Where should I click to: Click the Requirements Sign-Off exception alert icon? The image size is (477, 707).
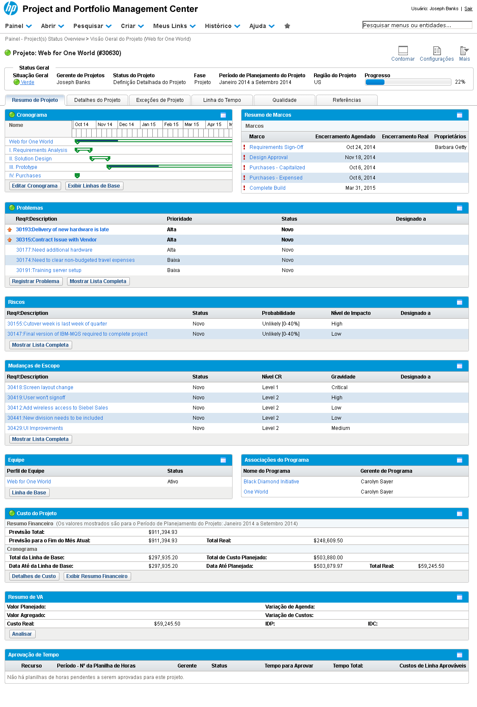(244, 147)
